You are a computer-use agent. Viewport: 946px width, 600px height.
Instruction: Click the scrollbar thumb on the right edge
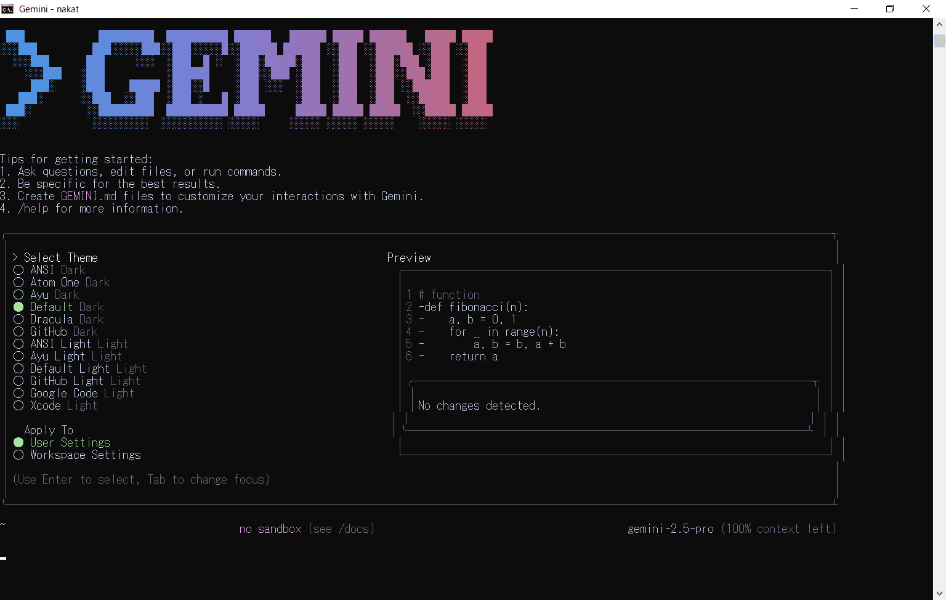[940, 40]
